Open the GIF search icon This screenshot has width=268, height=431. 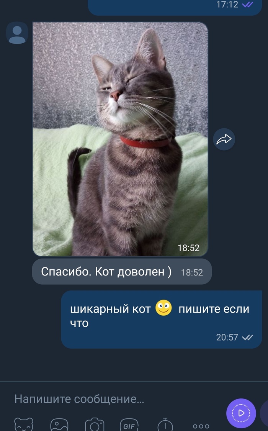pyautogui.click(x=129, y=425)
